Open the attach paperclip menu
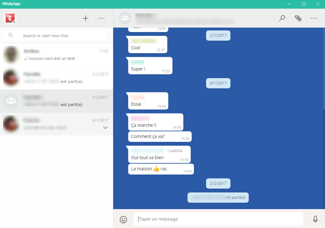The image size is (325, 228). (x=298, y=18)
